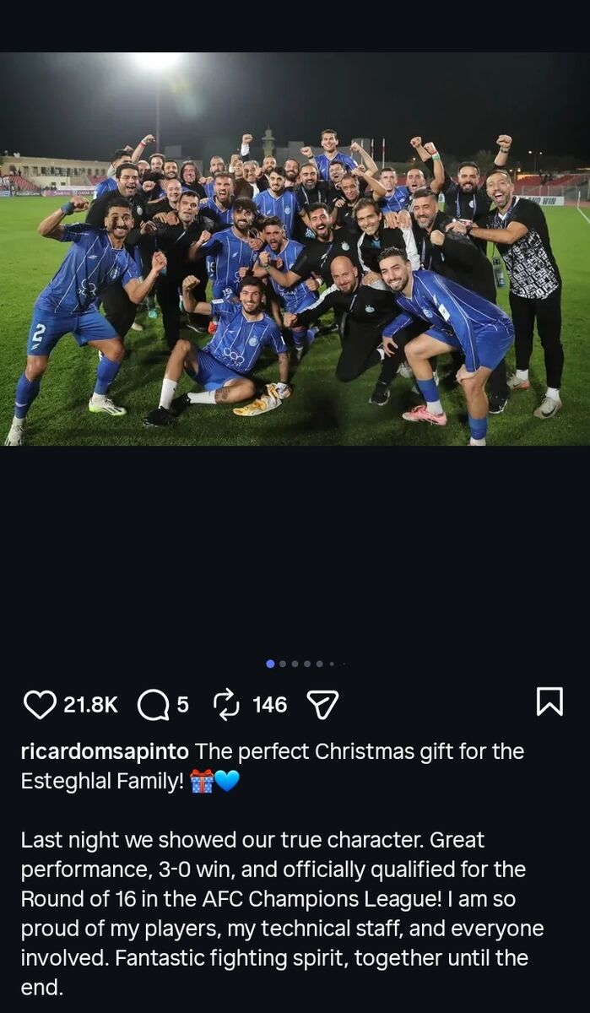The image size is (590, 1013).
Task: Jump to the fourth carousel dot
Action: point(307,664)
